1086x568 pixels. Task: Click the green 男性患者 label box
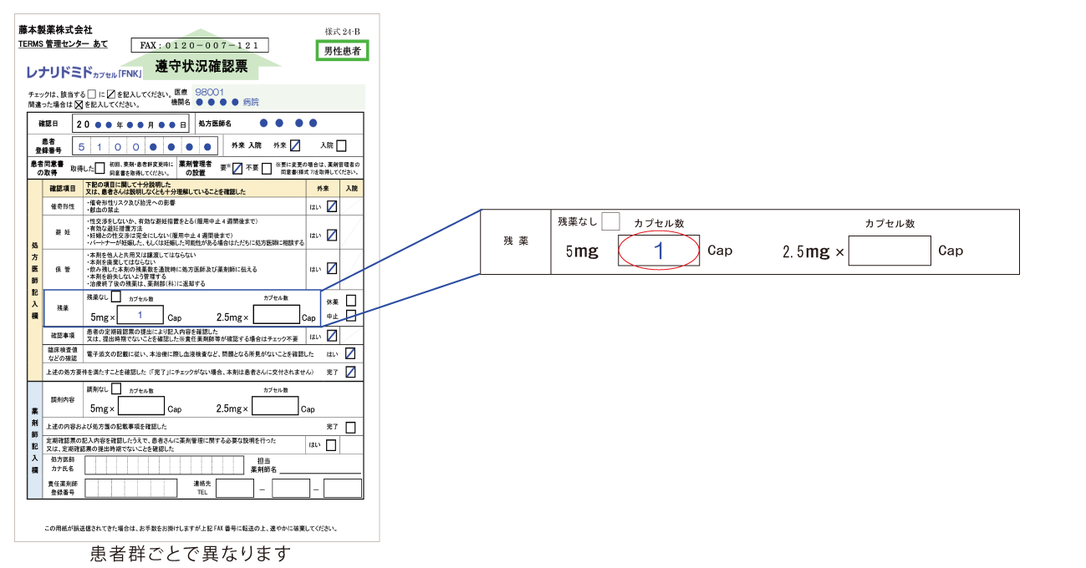(342, 51)
